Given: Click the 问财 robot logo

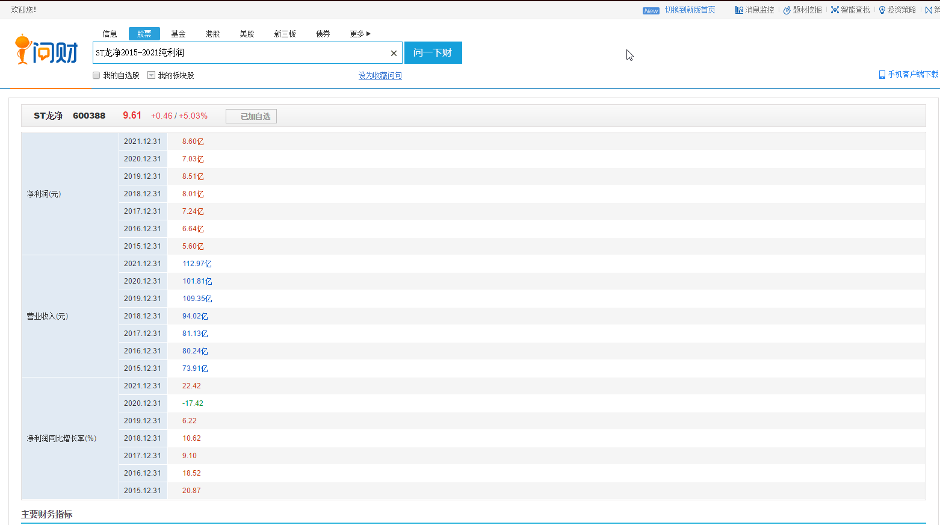Looking at the screenshot, I should point(46,51).
